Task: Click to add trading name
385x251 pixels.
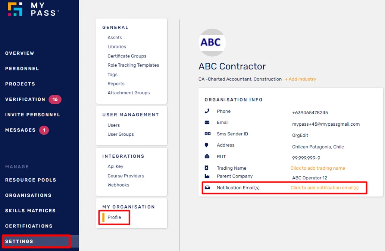Action: [317, 168]
